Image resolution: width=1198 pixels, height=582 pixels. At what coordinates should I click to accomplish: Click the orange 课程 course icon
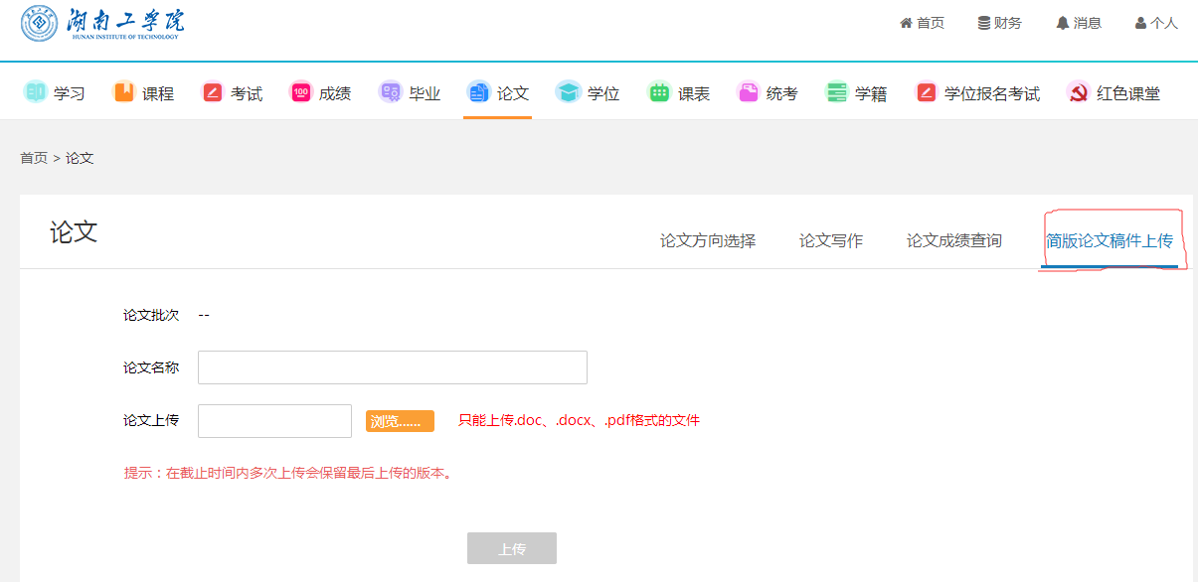pyautogui.click(x=124, y=92)
